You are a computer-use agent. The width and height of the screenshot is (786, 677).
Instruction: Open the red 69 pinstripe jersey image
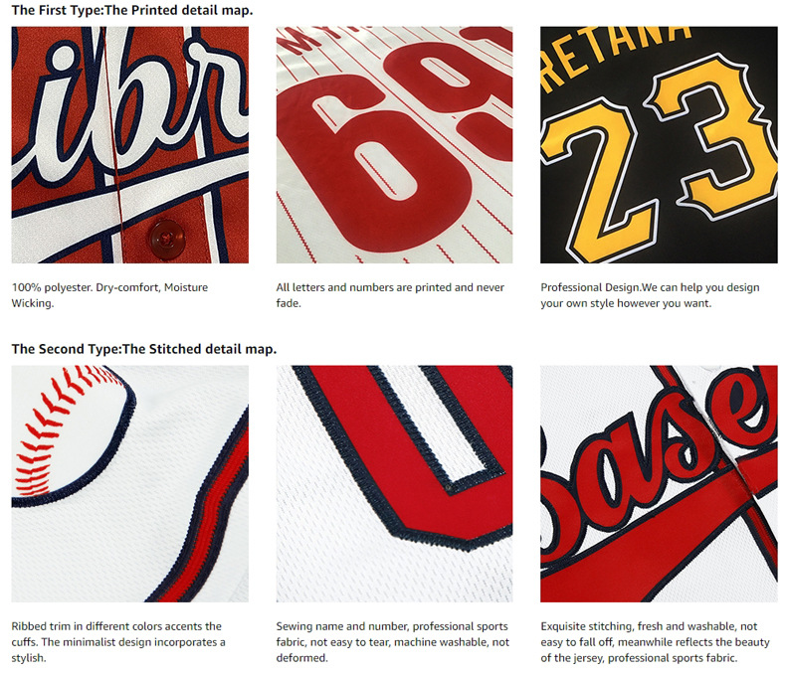[x=395, y=145]
